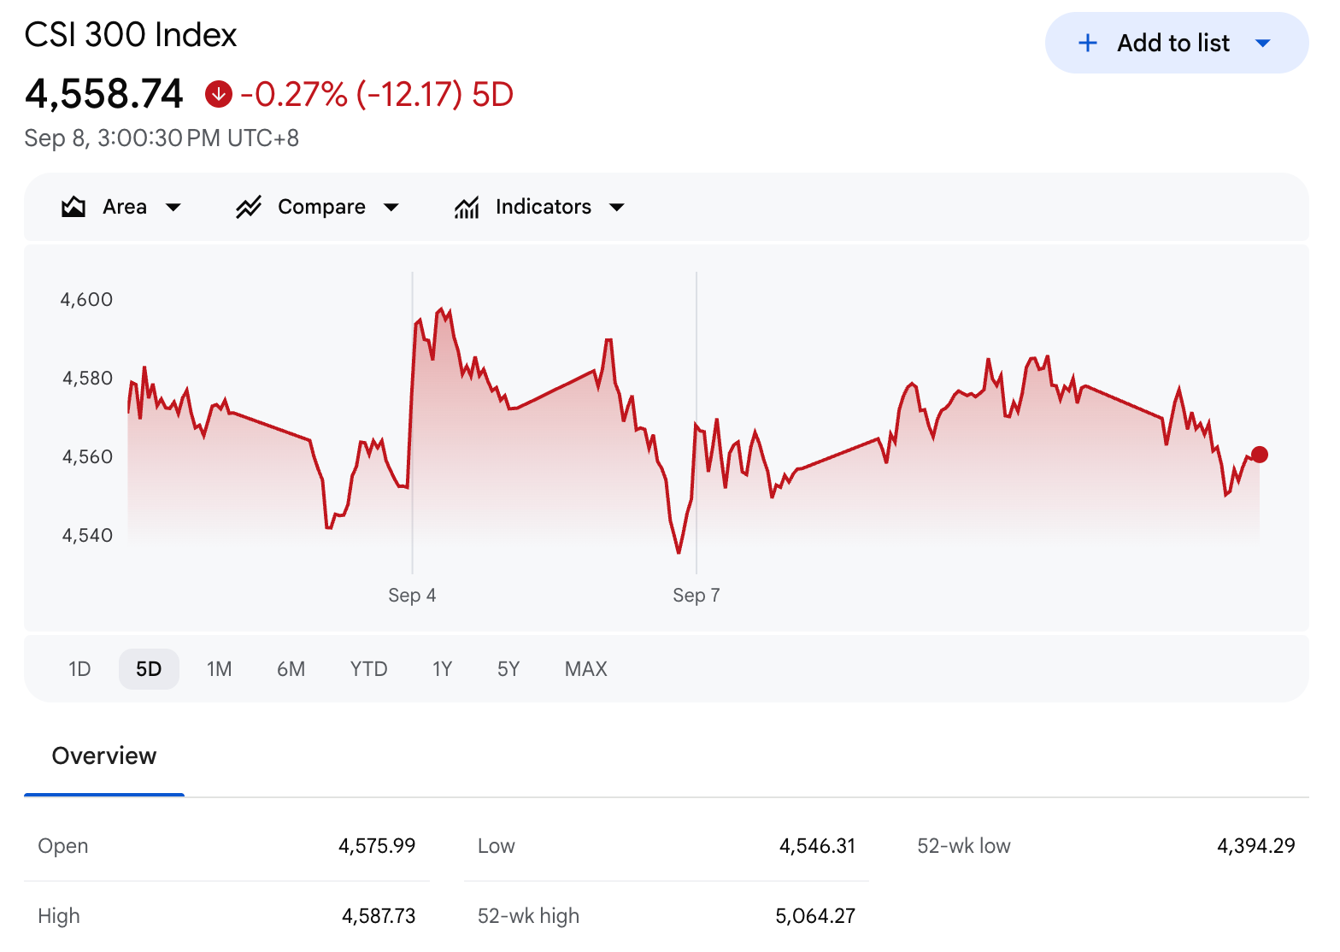The height and width of the screenshot is (952, 1340).
Task: Click the red down-arrow change icon
Action: [x=219, y=94]
